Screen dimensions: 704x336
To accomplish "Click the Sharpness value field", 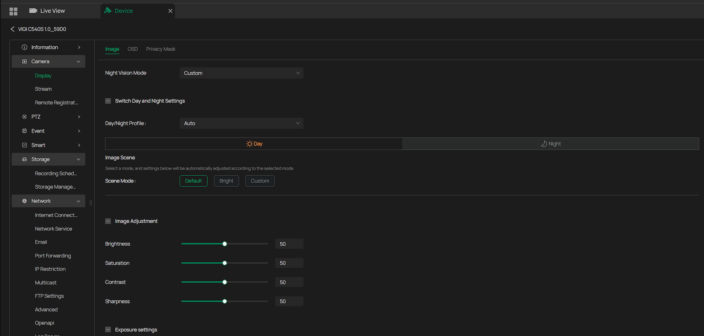I will tap(289, 301).
